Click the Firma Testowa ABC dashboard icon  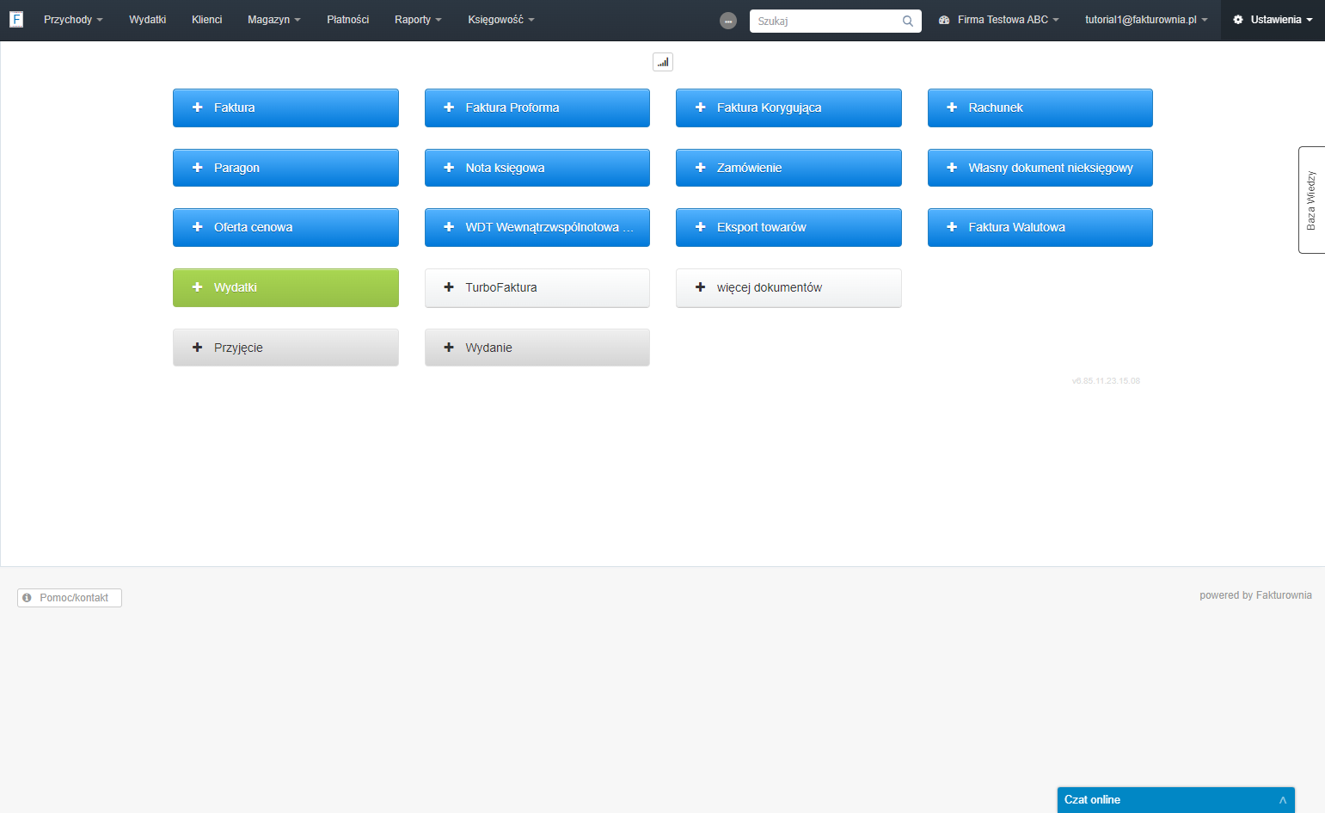tap(944, 20)
